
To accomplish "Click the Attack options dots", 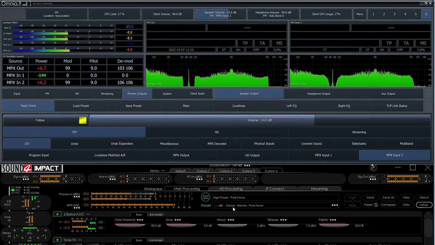I will (x=231, y=220).
